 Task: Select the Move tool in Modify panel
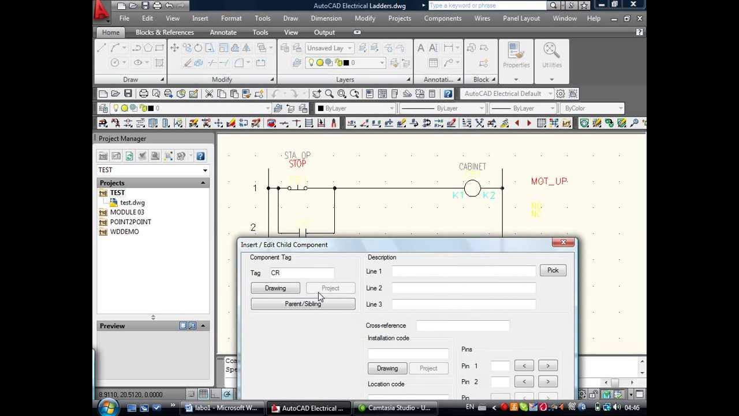click(x=174, y=48)
